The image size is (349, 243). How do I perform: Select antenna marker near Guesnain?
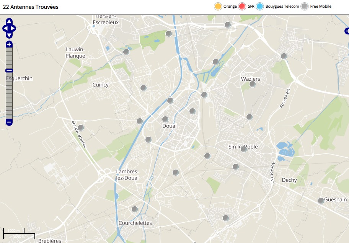pos(321,201)
